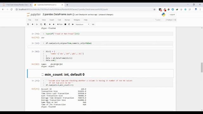Click the Logout button

click(172, 15)
